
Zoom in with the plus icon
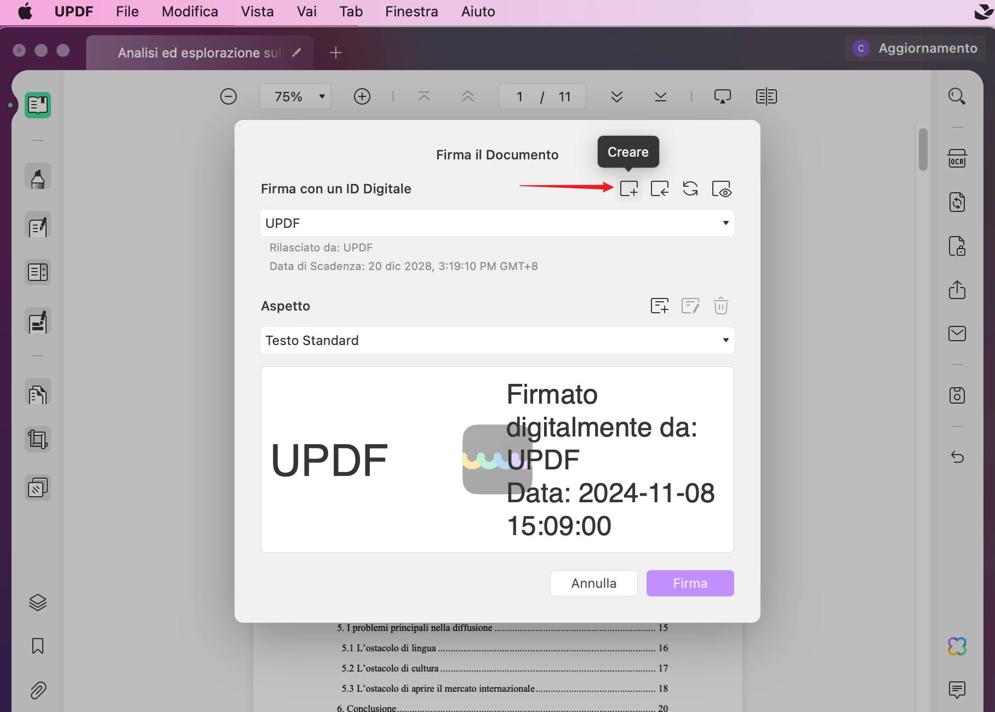coord(362,97)
